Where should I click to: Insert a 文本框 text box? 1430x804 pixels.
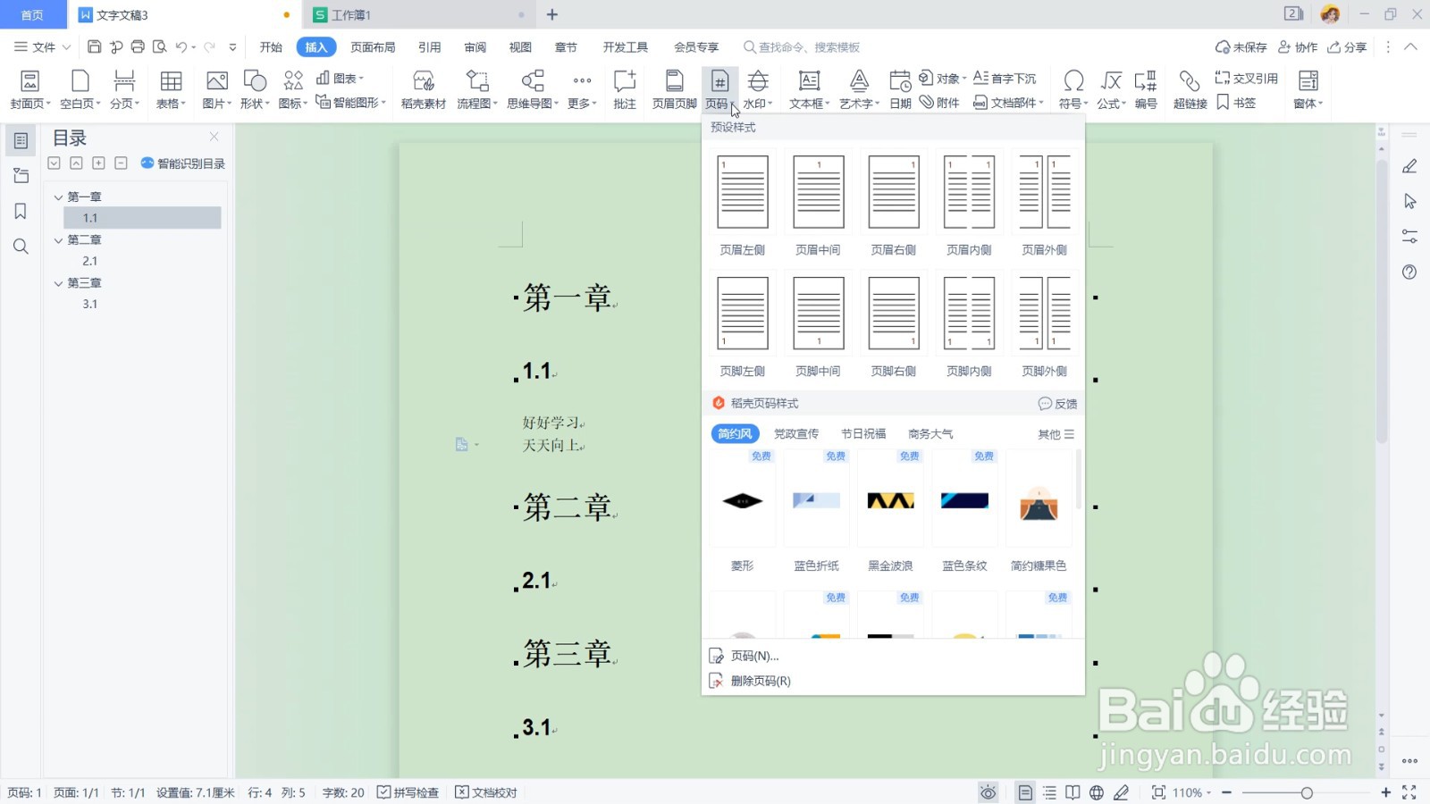tap(809, 90)
